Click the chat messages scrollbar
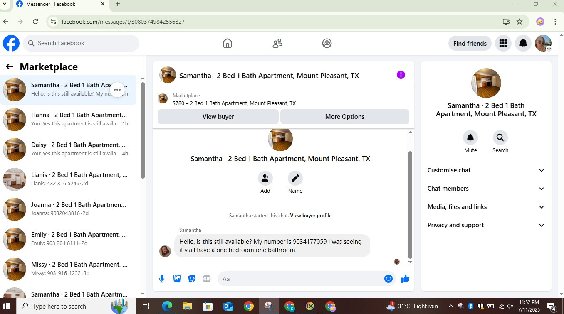 (x=410, y=205)
